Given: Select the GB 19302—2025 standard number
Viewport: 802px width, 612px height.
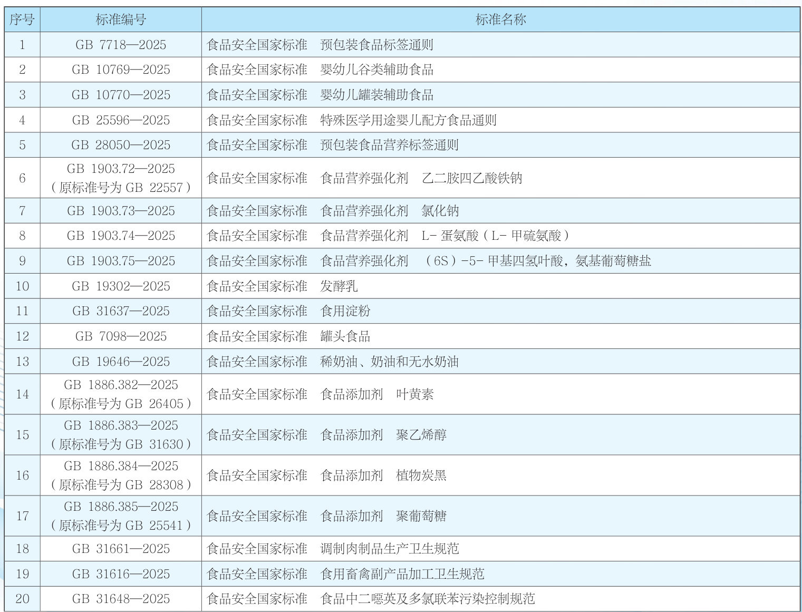Looking at the screenshot, I should (x=121, y=286).
